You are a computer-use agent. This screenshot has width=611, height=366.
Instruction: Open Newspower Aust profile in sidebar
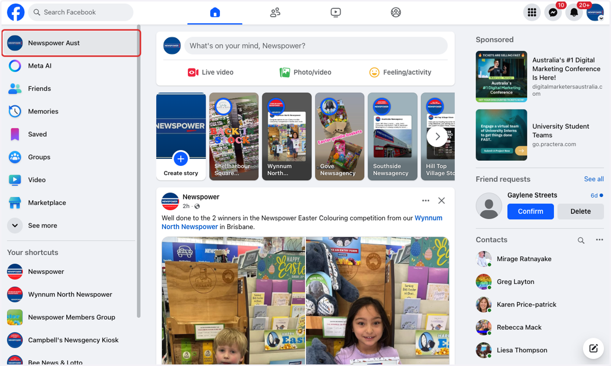click(71, 43)
